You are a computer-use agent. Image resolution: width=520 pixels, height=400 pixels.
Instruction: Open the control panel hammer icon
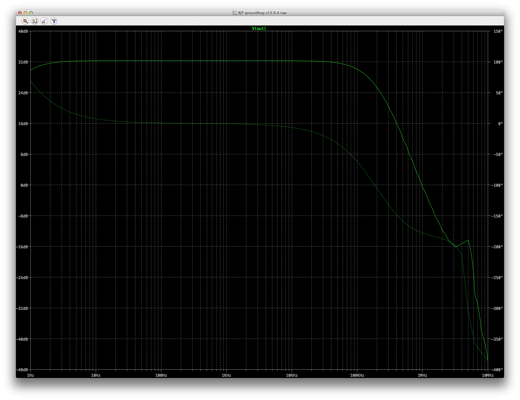54,21
